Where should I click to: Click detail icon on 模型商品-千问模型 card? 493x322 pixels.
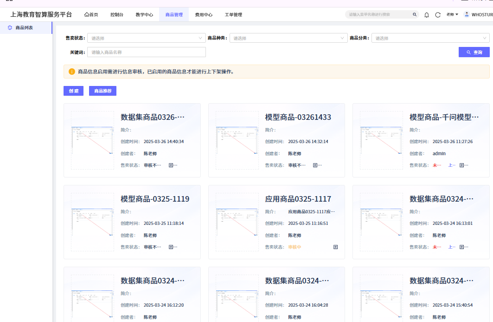coord(461,165)
